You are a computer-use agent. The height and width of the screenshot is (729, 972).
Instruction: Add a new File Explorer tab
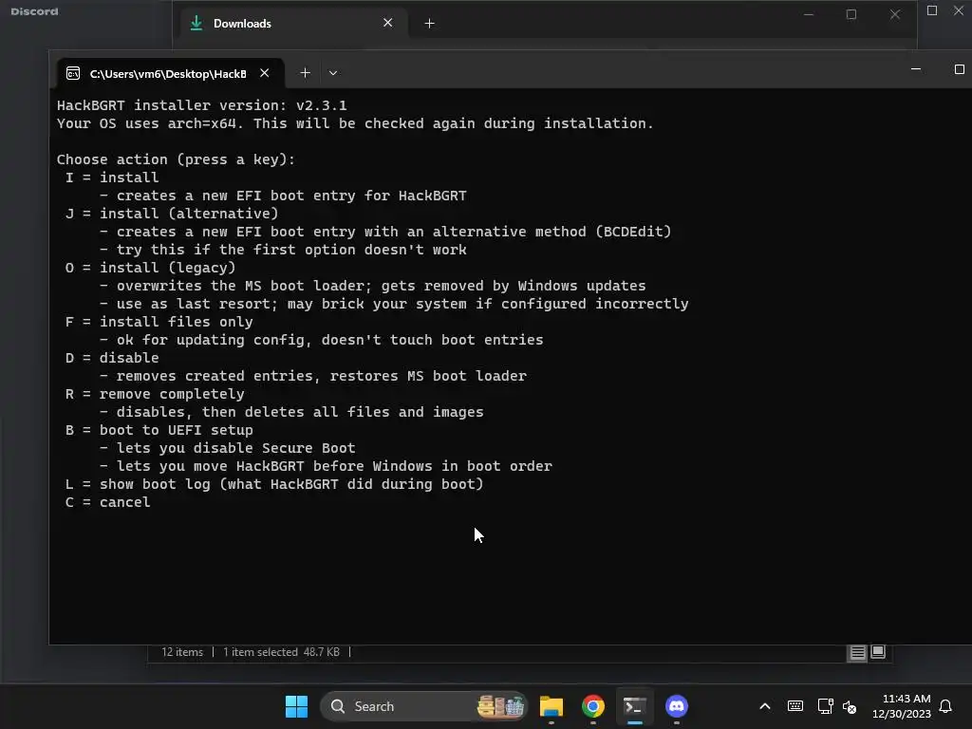[x=429, y=24]
